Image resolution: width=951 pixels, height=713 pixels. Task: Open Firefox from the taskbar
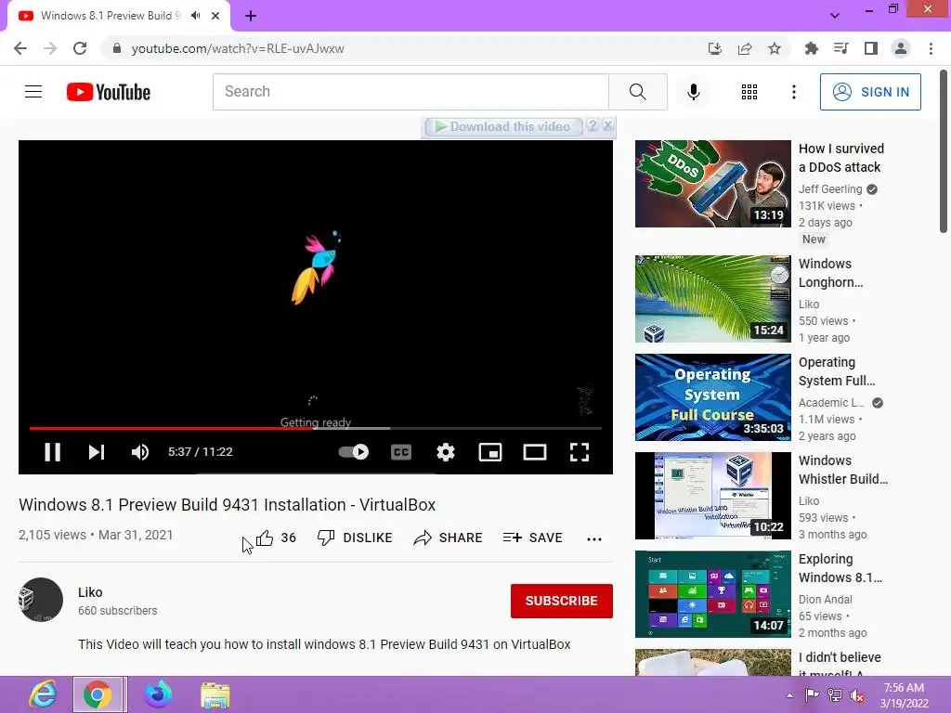click(158, 694)
